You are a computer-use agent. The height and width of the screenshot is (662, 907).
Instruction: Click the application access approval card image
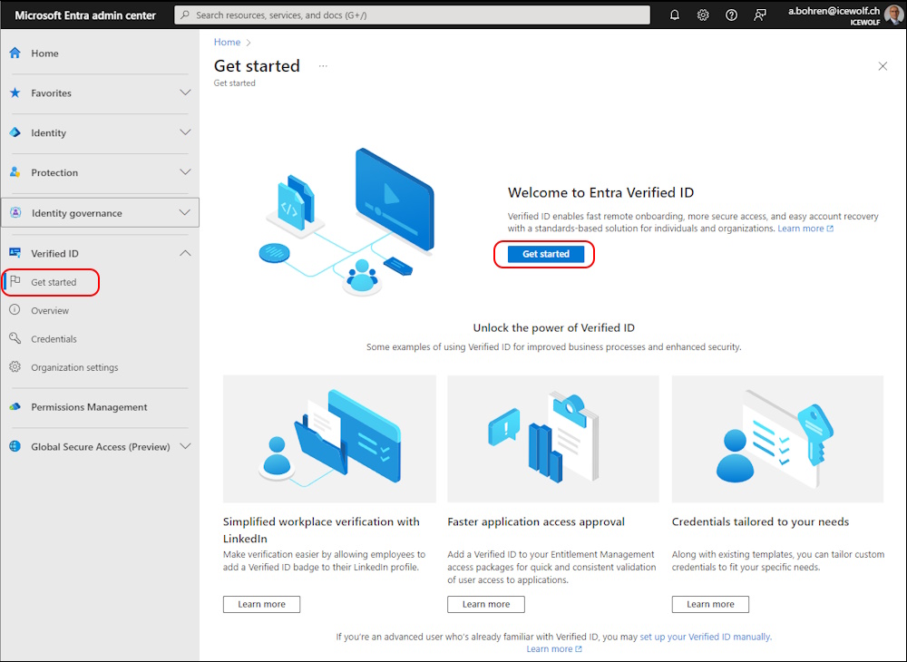tap(553, 439)
